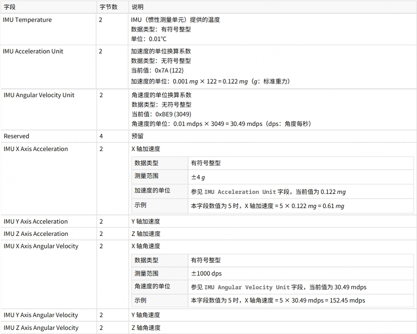
Task: Click the IMU Y Axis Acceleration row label
Action: point(36,222)
